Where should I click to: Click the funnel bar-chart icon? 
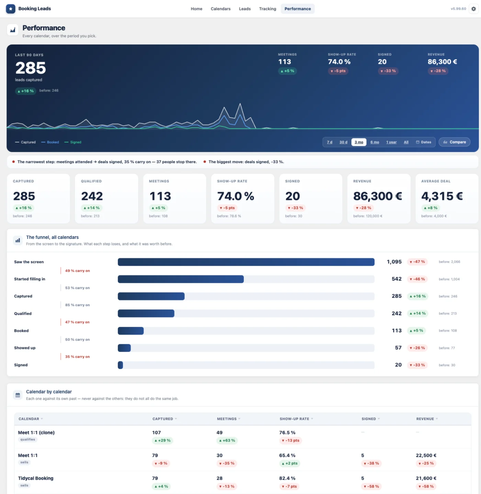pyautogui.click(x=18, y=240)
